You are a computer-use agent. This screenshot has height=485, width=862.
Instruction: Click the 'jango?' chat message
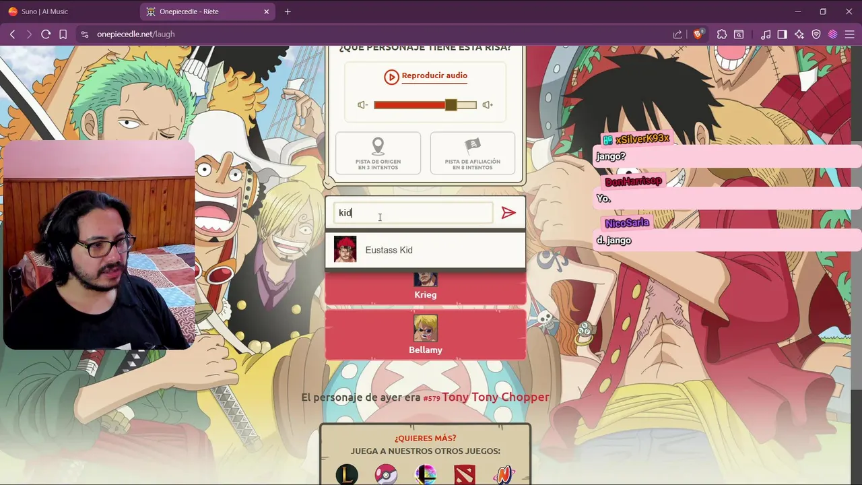pyautogui.click(x=611, y=156)
